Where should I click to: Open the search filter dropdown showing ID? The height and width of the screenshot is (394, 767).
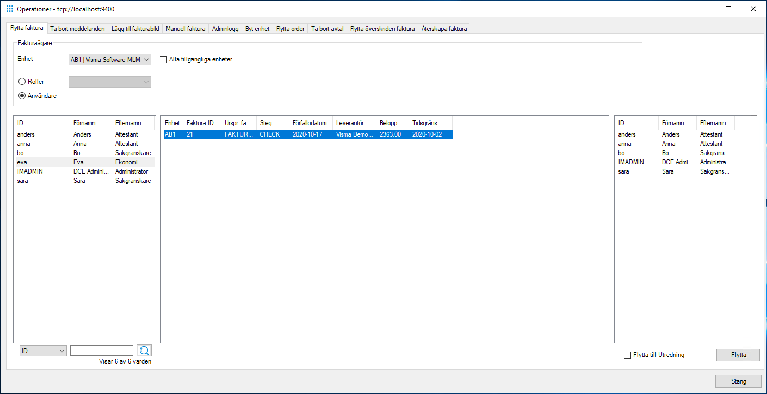42,350
